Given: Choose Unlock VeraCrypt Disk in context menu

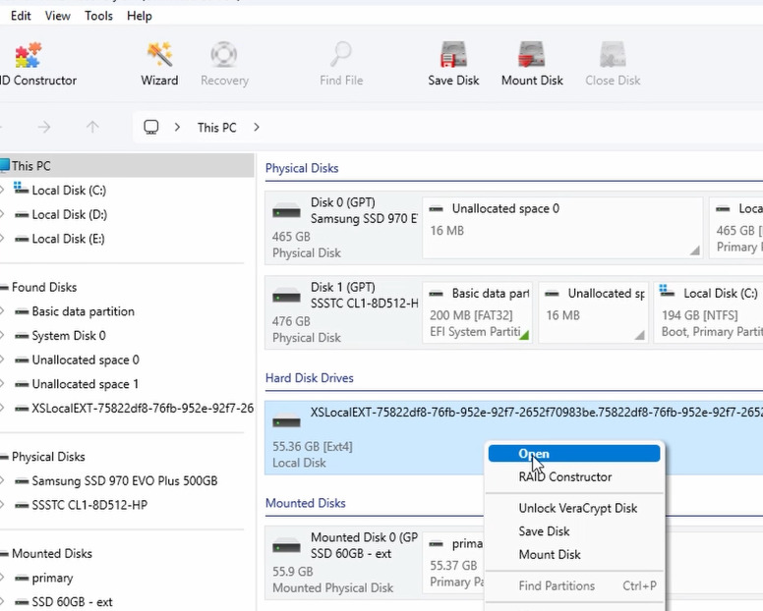Looking at the screenshot, I should (574, 508).
